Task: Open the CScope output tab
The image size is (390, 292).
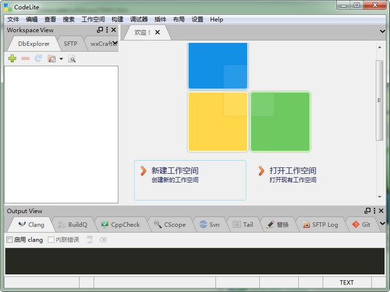Action: coord(170,225)
